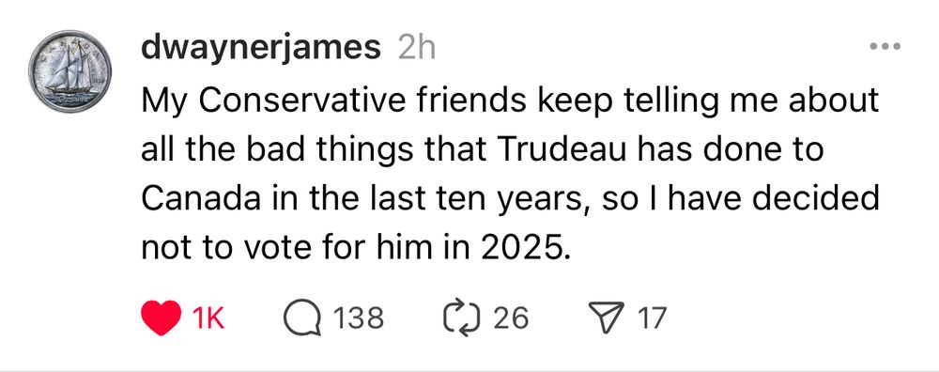Click the phrase 'I have decided'
939x372 pixels.
[768, 199]
